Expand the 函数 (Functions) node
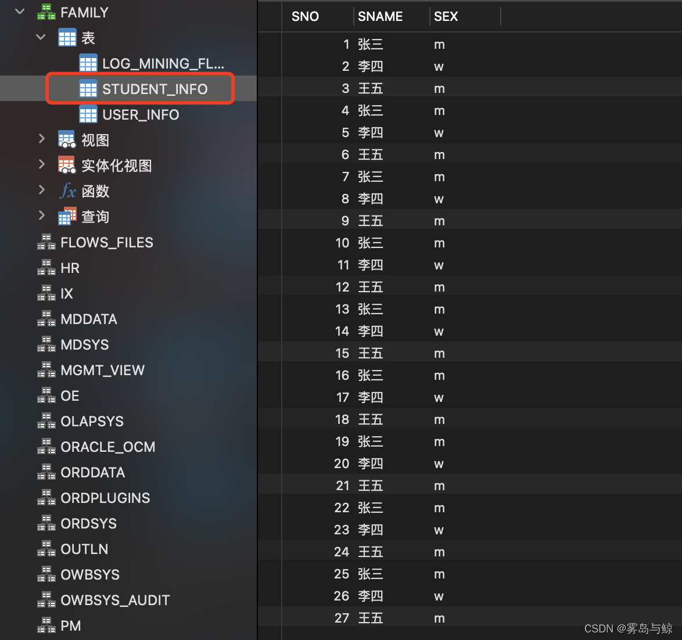 [x=41, y=190]
